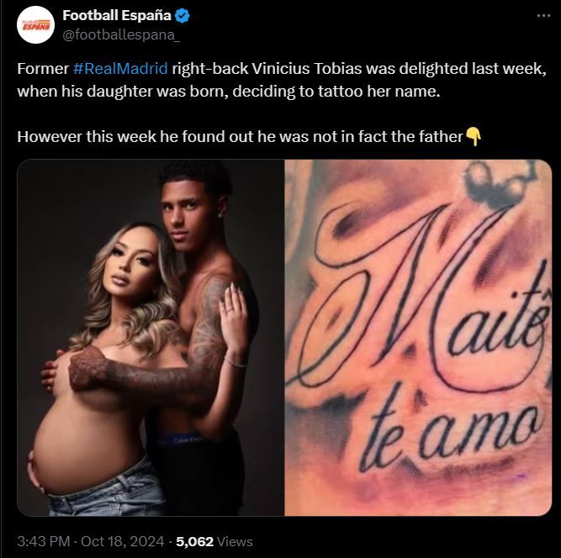Open the three-dot more options menu
Viewport: 561px width, 558px height.
click(x=544, y=16)
